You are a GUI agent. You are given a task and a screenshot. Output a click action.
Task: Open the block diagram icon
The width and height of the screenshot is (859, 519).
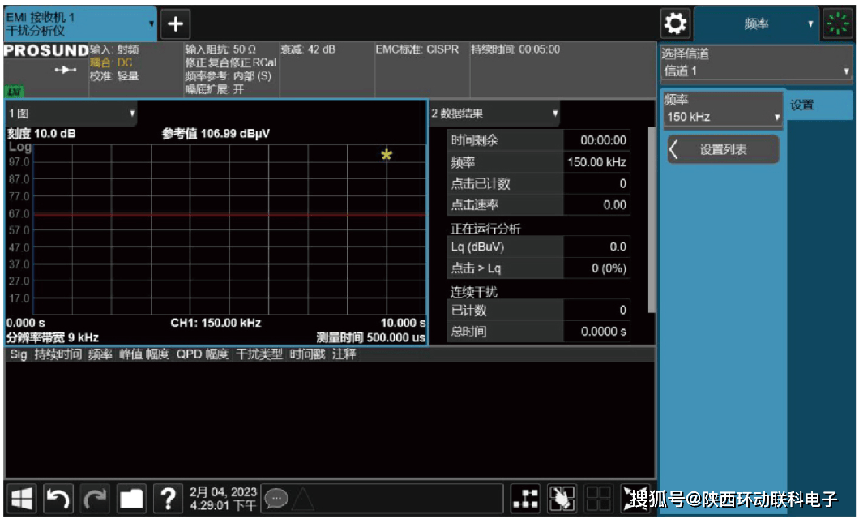[x=526, y=499]
